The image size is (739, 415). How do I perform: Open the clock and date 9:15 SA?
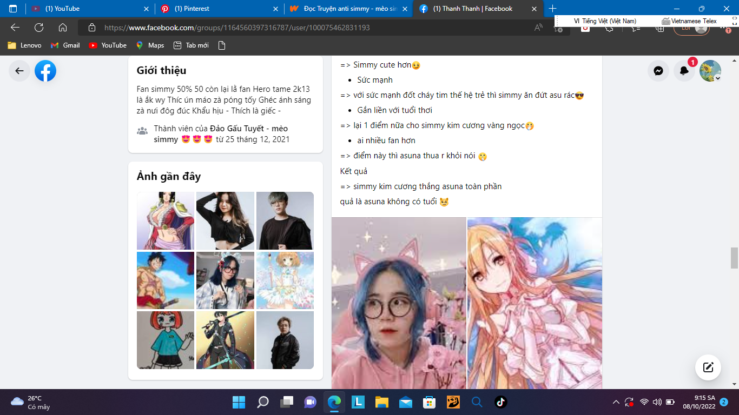[x=698, y=402]
